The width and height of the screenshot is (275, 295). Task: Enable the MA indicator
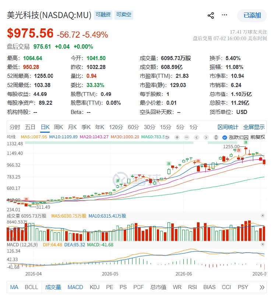click(x=14, y=287)
